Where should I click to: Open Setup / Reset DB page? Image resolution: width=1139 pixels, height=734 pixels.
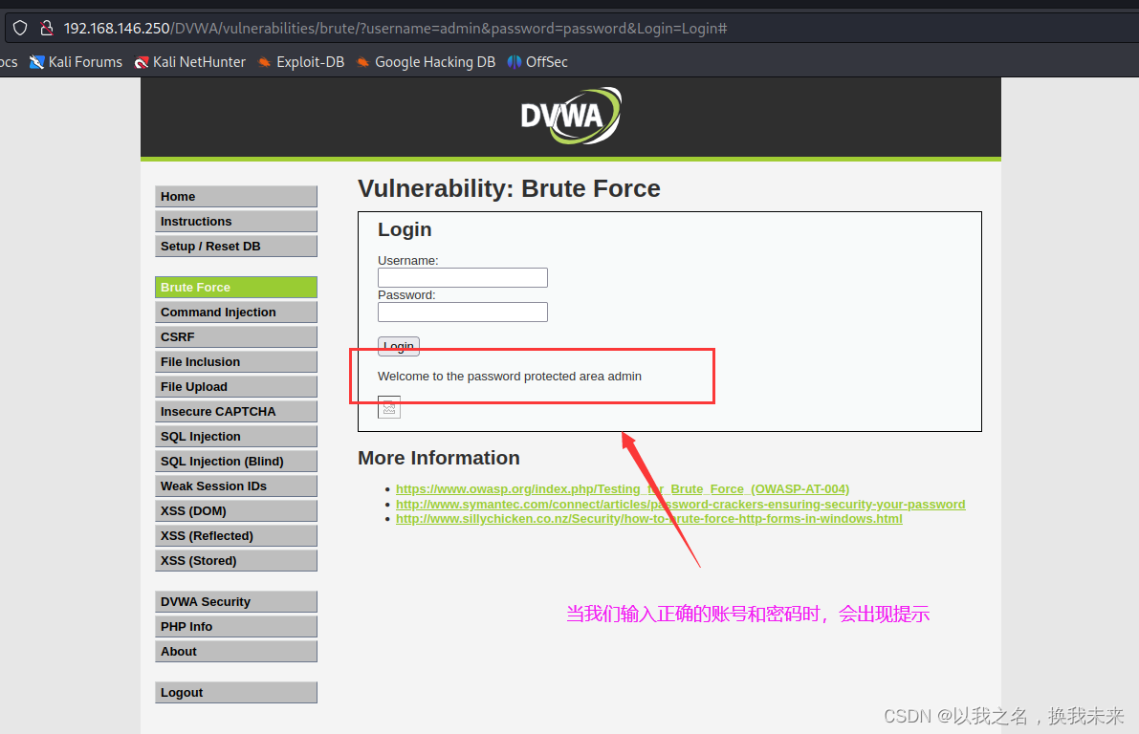[x=236, y=247]
